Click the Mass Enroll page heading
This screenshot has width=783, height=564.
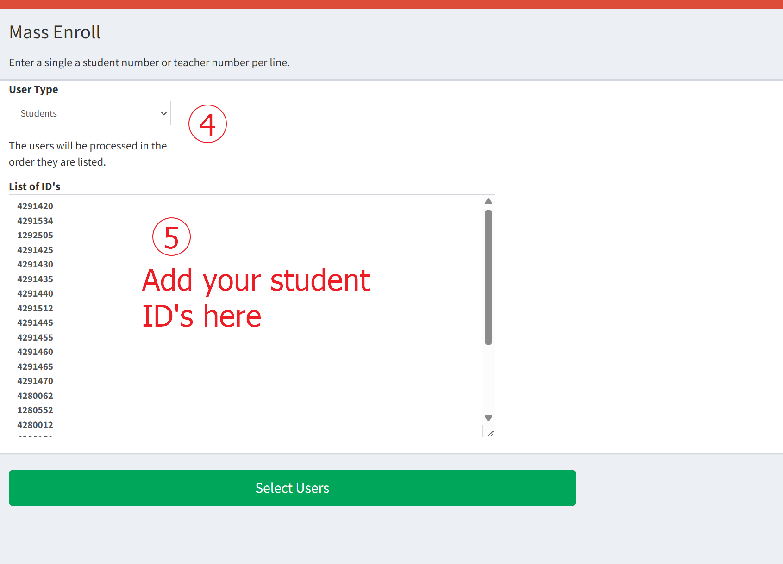click(x=55, y=32)
